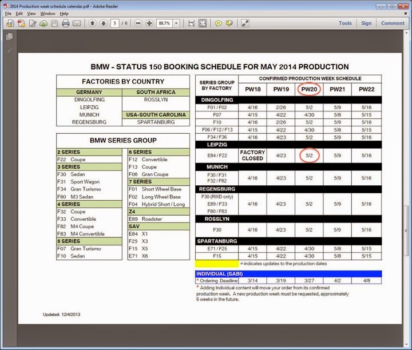This screenshot has width=412, height=350.
Task: Click the E89 Roadster row
Action: [x=159, y=219]
